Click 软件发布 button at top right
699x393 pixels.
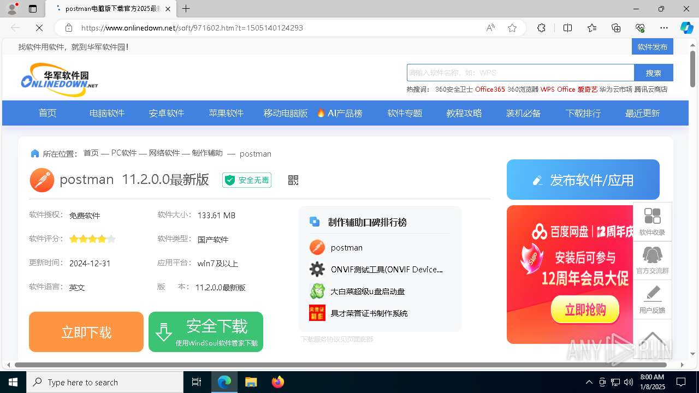(653, 47)
